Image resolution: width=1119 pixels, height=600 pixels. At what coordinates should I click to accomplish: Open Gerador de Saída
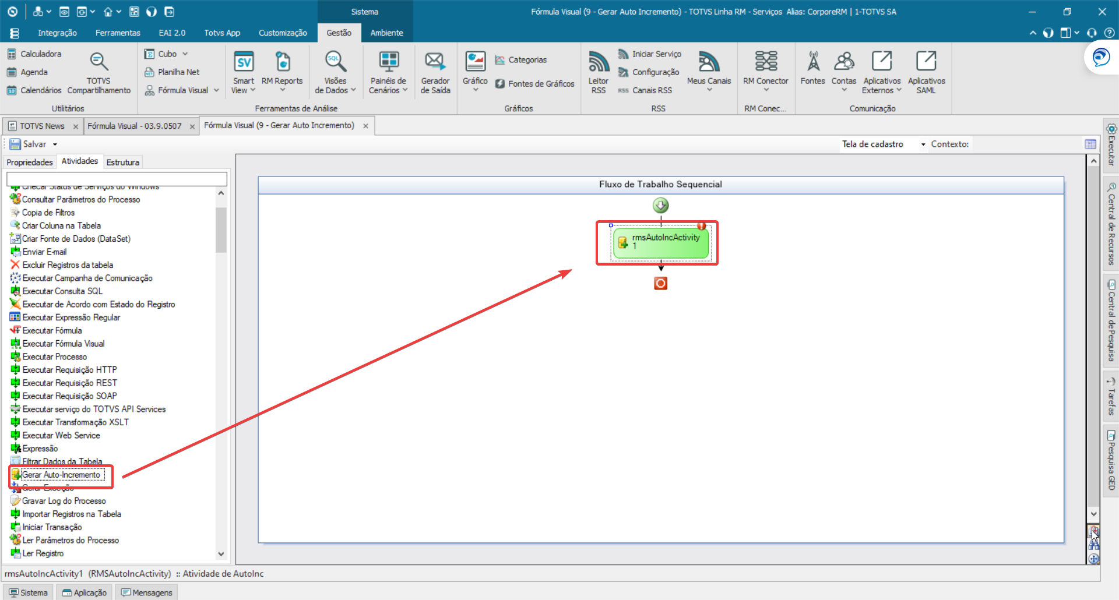click(435, 73)
